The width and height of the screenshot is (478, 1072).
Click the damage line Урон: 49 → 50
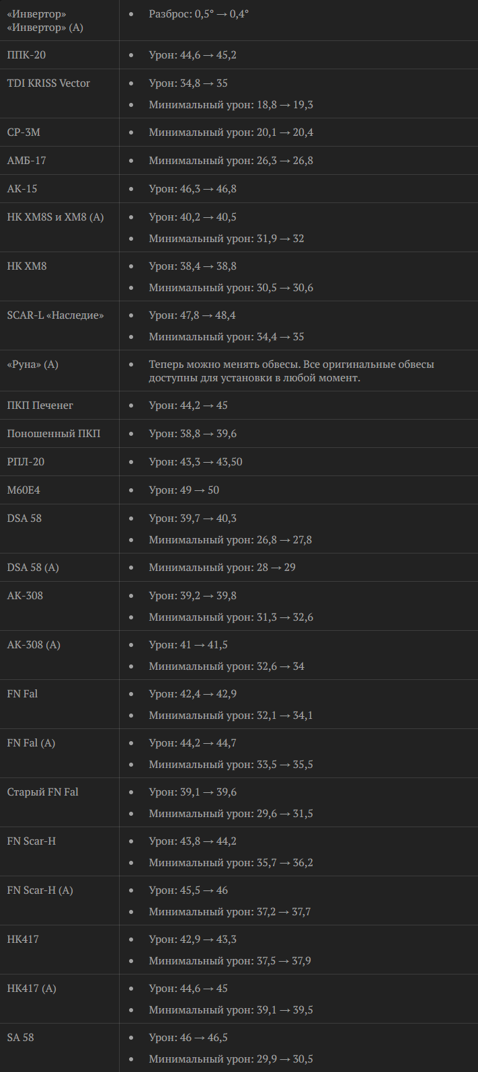click(184, 490)
